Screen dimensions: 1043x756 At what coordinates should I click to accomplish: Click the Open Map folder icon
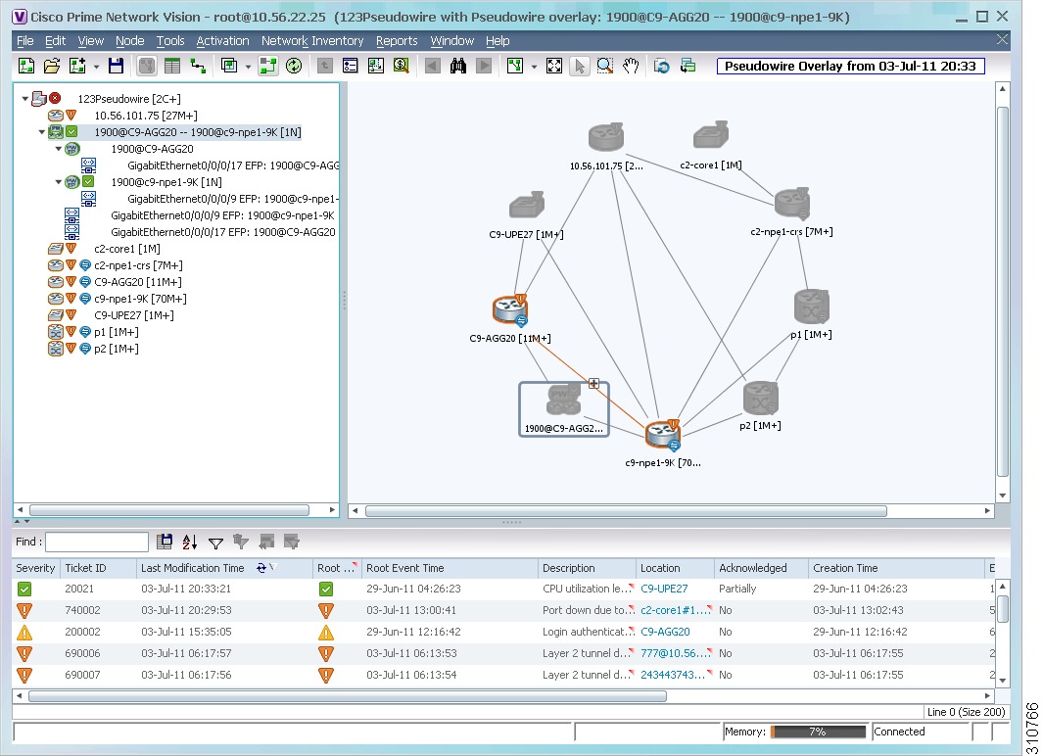pyautogui.click(x=52, y=66)
